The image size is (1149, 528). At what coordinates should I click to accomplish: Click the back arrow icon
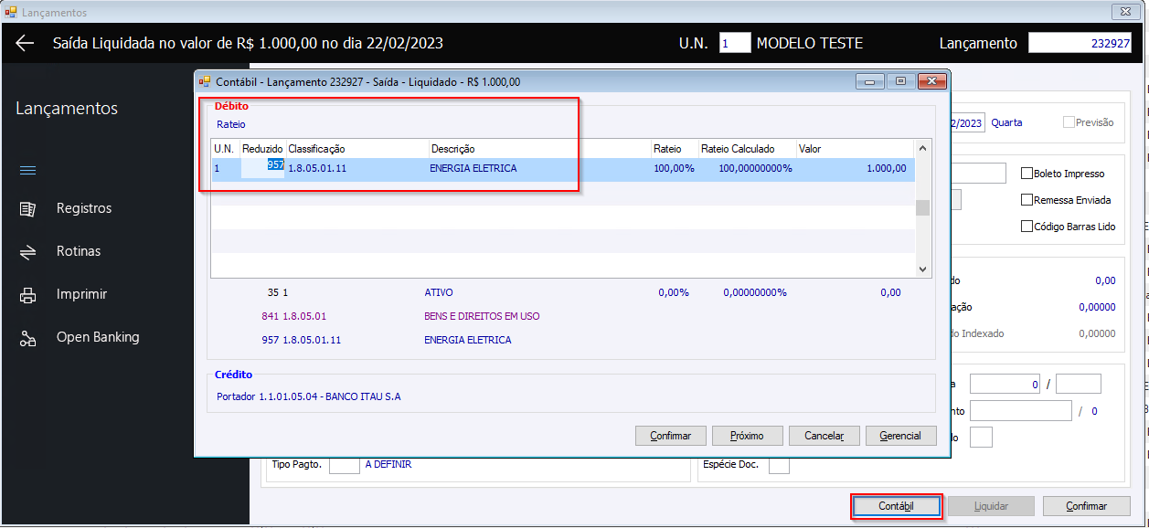point(25,43)
